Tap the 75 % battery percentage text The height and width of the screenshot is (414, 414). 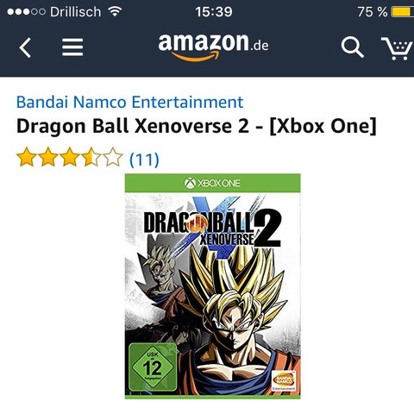[x=373, y=12]
